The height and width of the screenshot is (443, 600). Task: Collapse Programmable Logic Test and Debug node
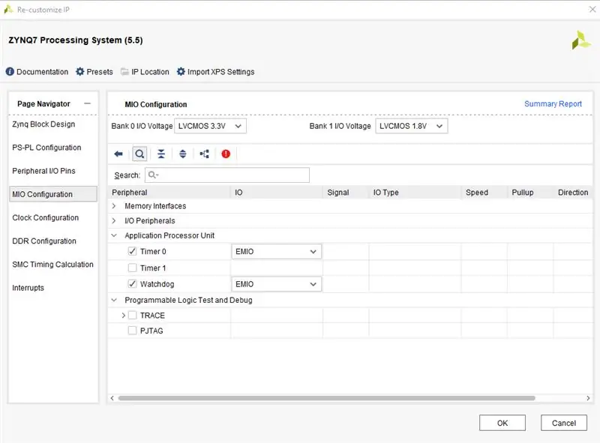pyautogui.click(x=114, y=300)
